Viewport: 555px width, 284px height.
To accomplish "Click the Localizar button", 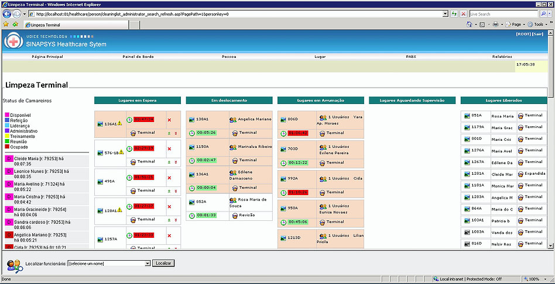I will tap(163, 263).
